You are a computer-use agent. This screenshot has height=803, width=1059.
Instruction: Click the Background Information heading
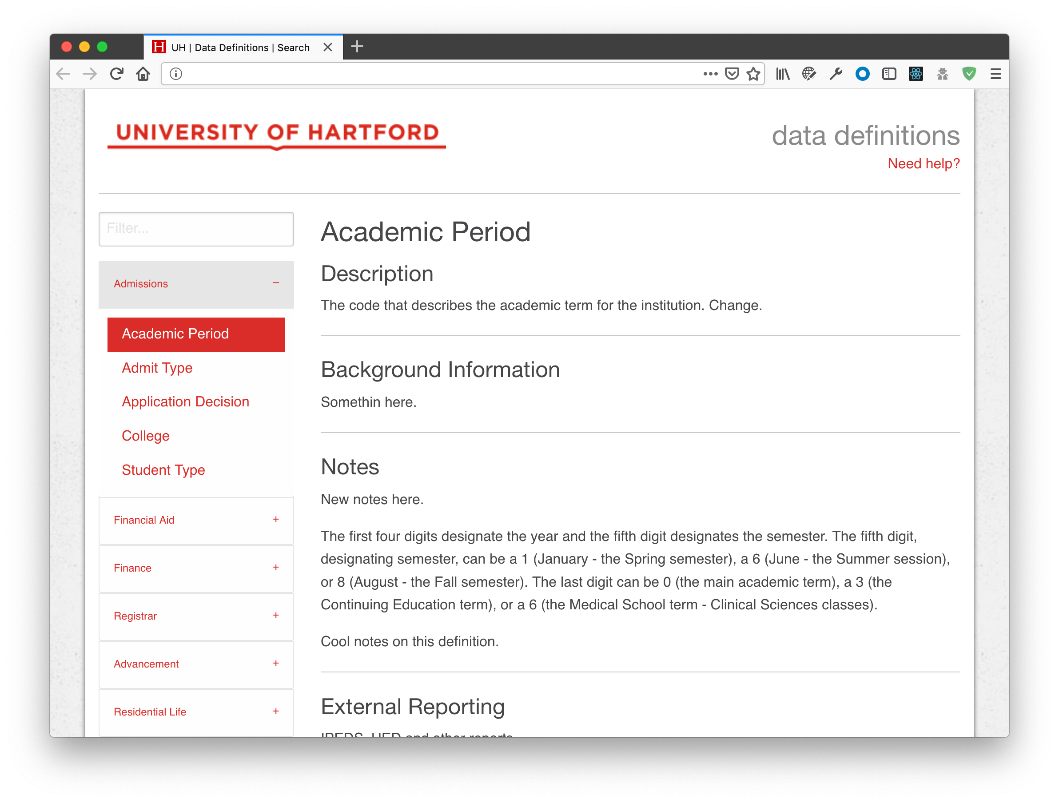441,370
